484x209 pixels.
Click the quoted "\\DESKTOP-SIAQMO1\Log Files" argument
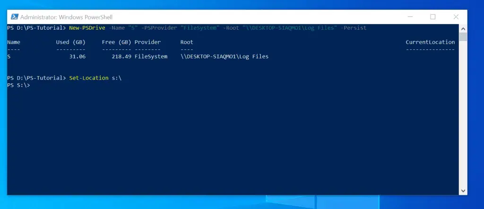tap(290, 28)
